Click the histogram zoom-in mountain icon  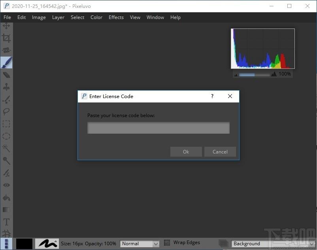click(274, 74)
